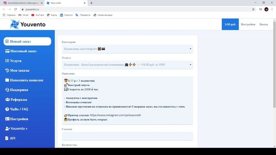The height and width of the screenshot is (155, 276).
Task: Click the Youvento logo pinwheel icon
Action: [14, 24]
